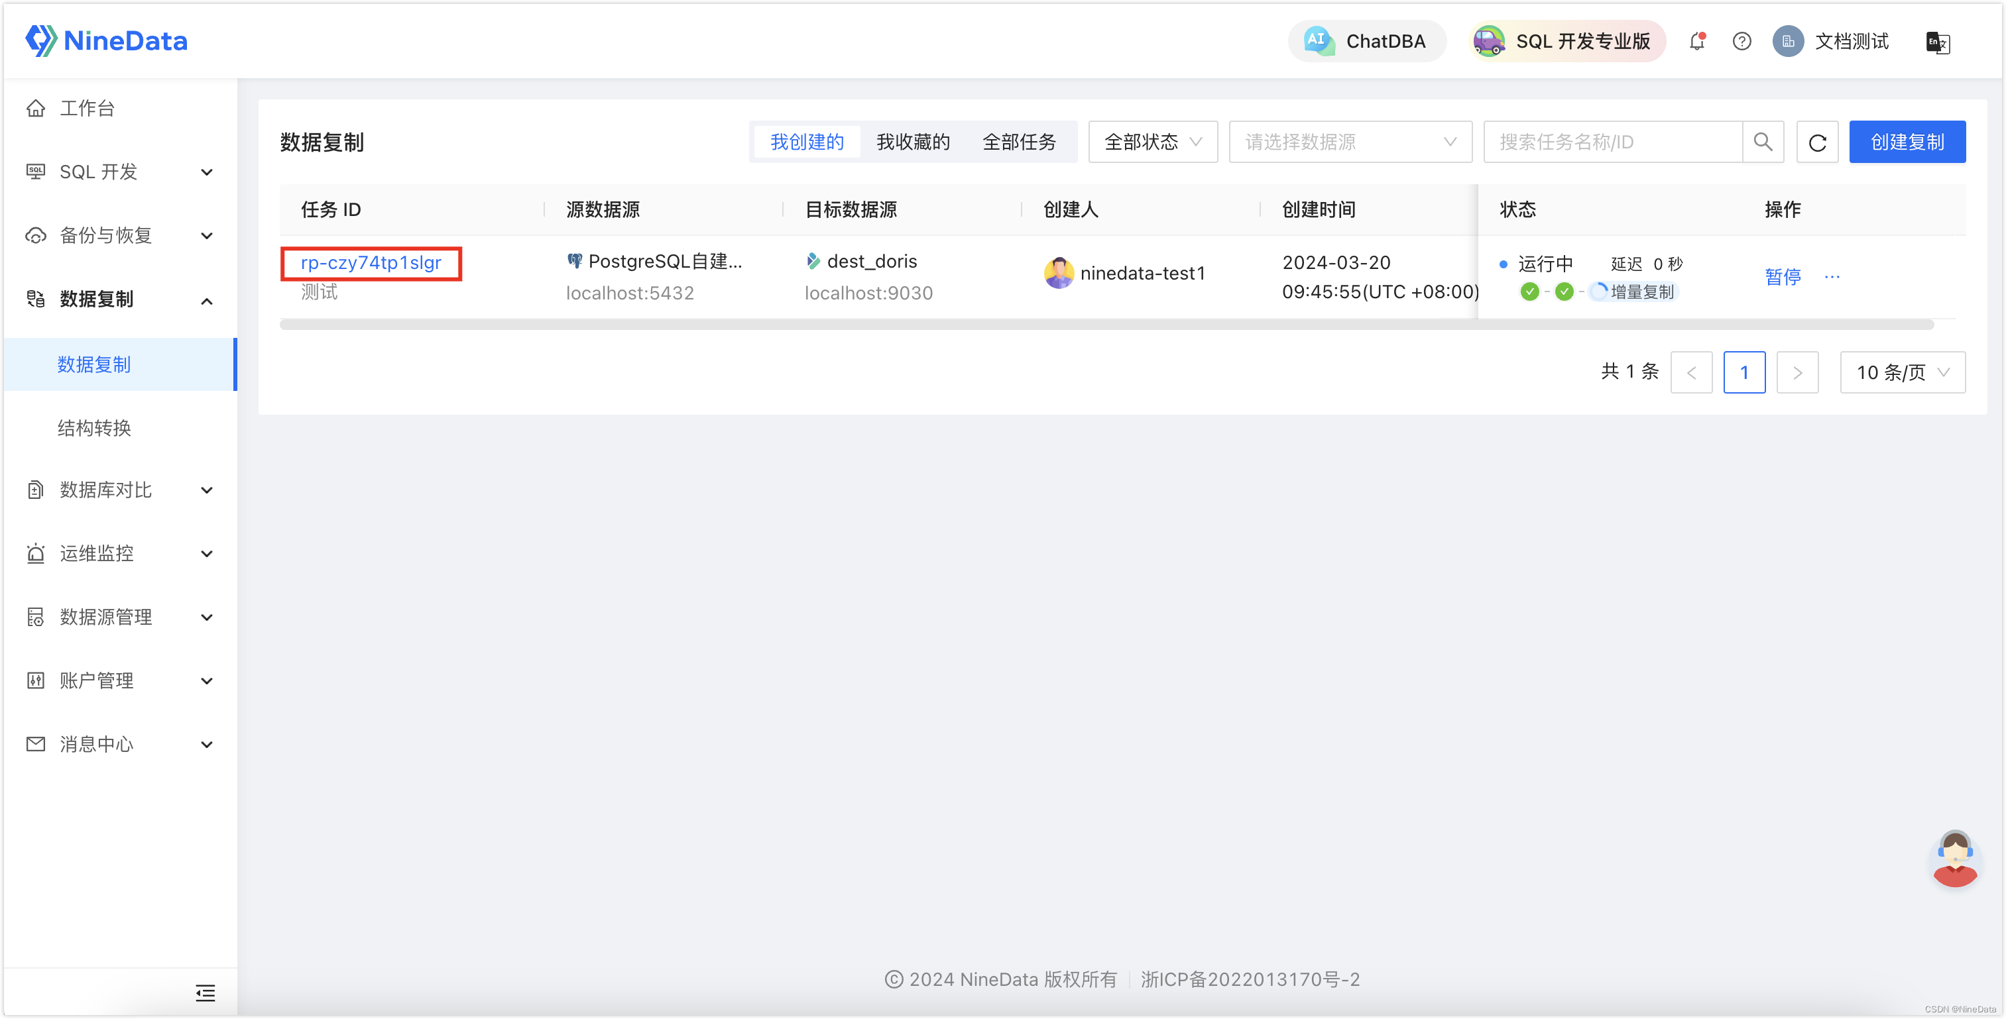Image resolution: width=2006 pixels, height=1019 pixels.
Task: Open the customer service assistant
Action: 1956,859
